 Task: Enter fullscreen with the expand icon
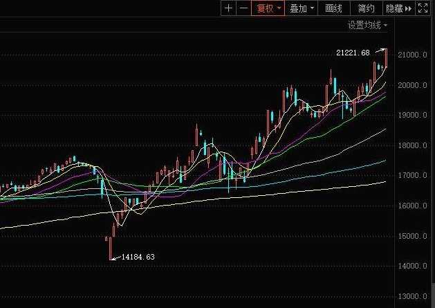click(424, 8)
